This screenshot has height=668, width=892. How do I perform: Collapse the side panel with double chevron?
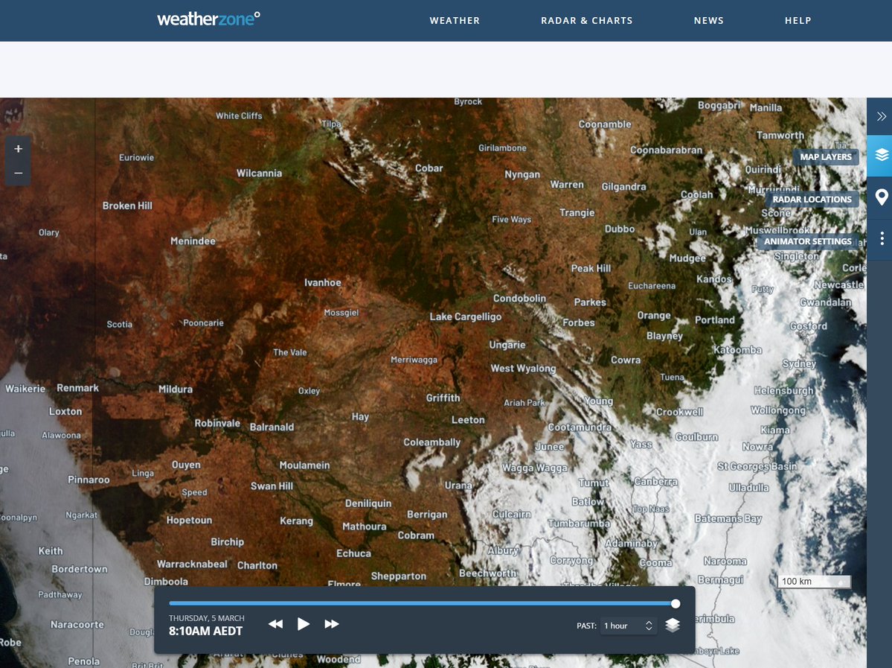click(x=881, y=117)
